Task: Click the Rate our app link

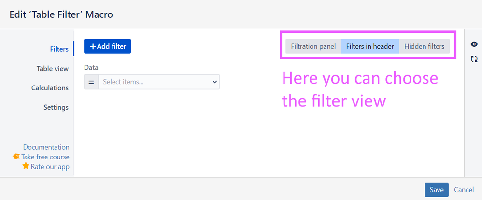Action: [50, 167]
